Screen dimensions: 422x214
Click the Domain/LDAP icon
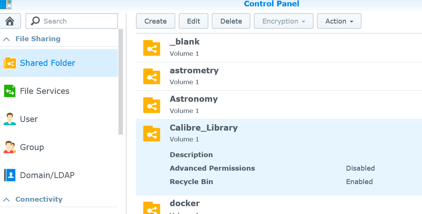pos(10,175)
